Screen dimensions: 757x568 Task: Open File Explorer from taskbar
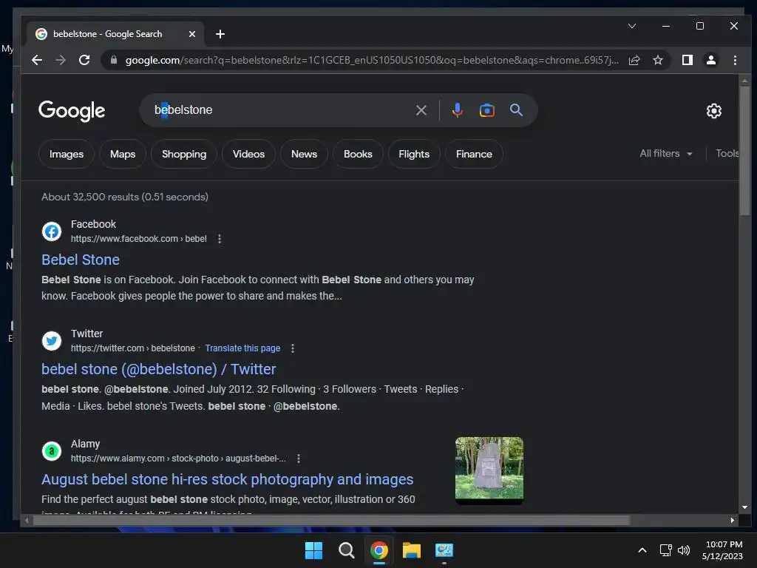pos(411,550)
